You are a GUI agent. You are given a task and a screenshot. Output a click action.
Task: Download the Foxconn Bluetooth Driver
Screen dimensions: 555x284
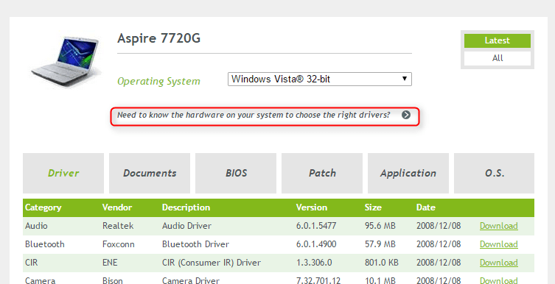coord(499,244)
